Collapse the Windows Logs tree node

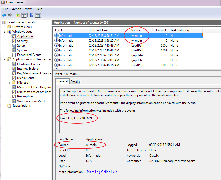click(x=5, y=32)
